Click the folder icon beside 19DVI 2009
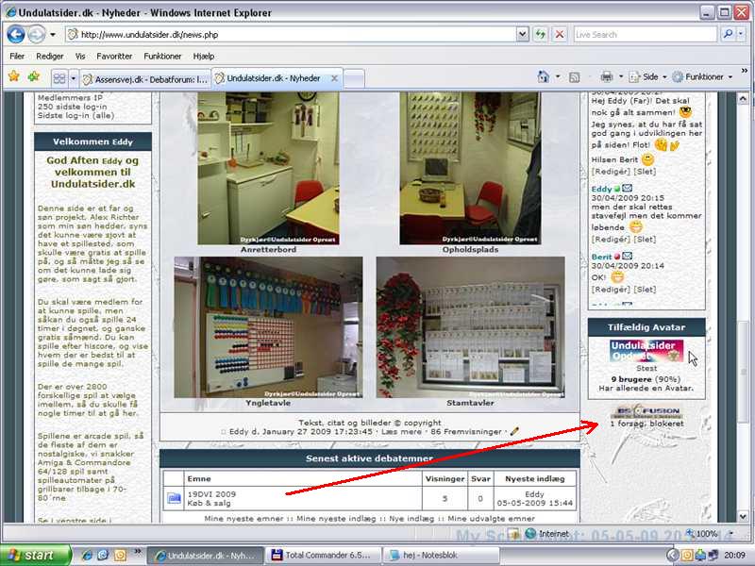Viewport: 755px width, 566px height. click(174, 498)
